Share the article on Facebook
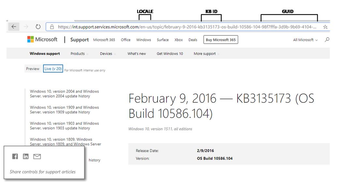Screen dimensions: 348x185 pyautogui.click(x=15, y=156)
